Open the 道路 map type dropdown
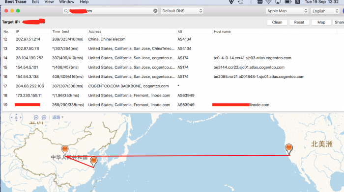 pos(57,118)
